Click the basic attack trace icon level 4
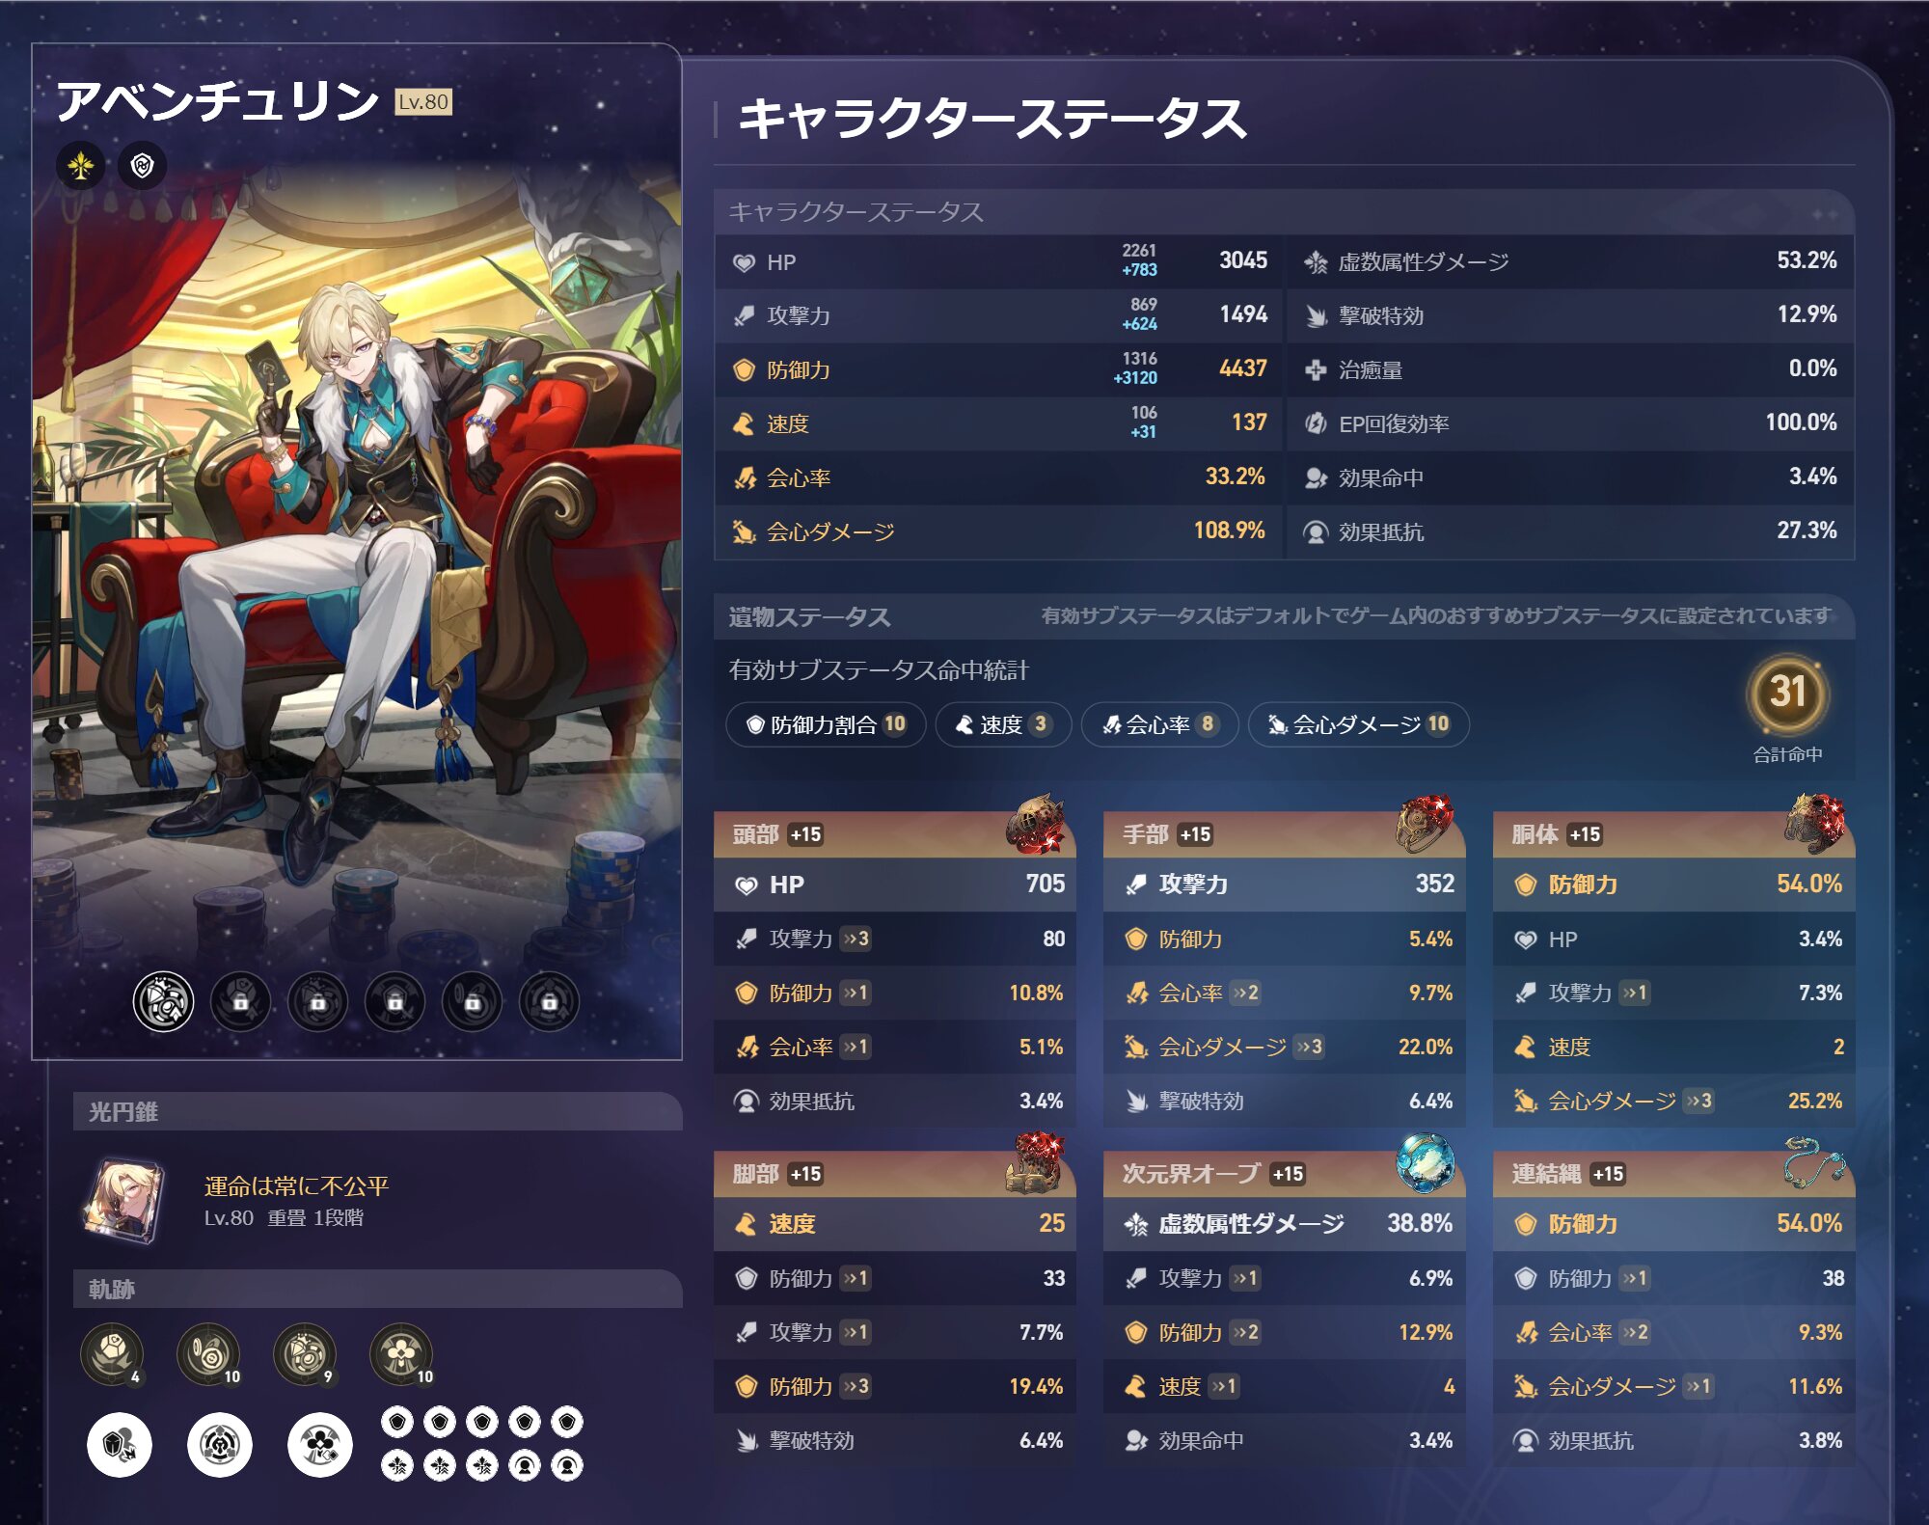This screenshot has width=1929, height=1525. click(112, 1353)
